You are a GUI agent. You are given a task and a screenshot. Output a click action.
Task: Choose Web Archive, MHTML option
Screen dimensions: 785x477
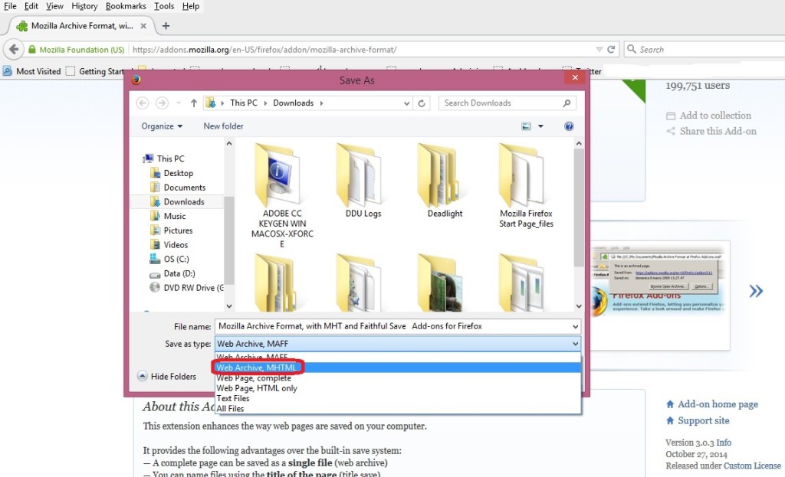coord(398,368)
